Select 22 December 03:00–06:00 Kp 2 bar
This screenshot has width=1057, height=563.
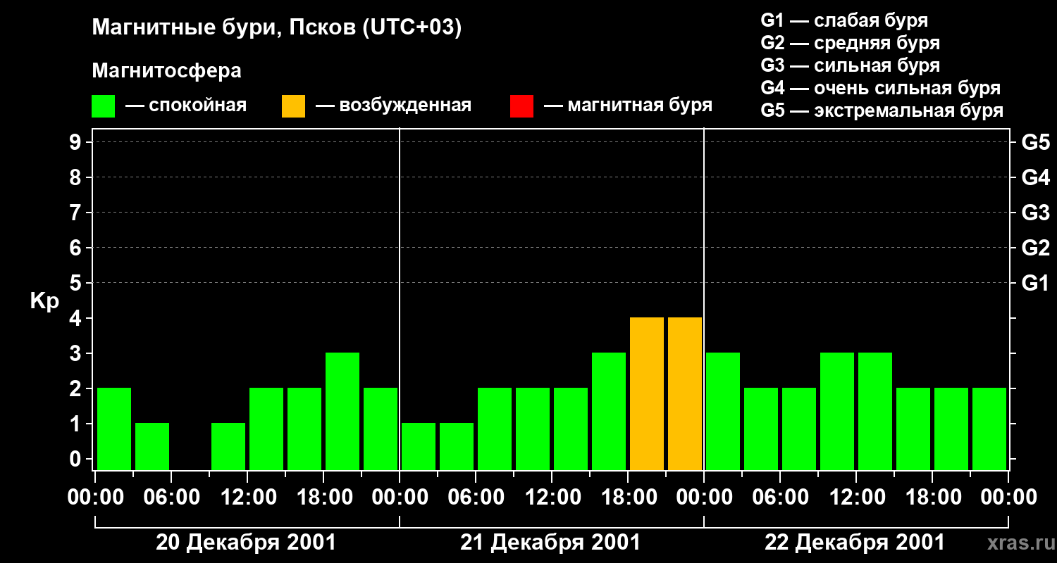coord(761,429)
